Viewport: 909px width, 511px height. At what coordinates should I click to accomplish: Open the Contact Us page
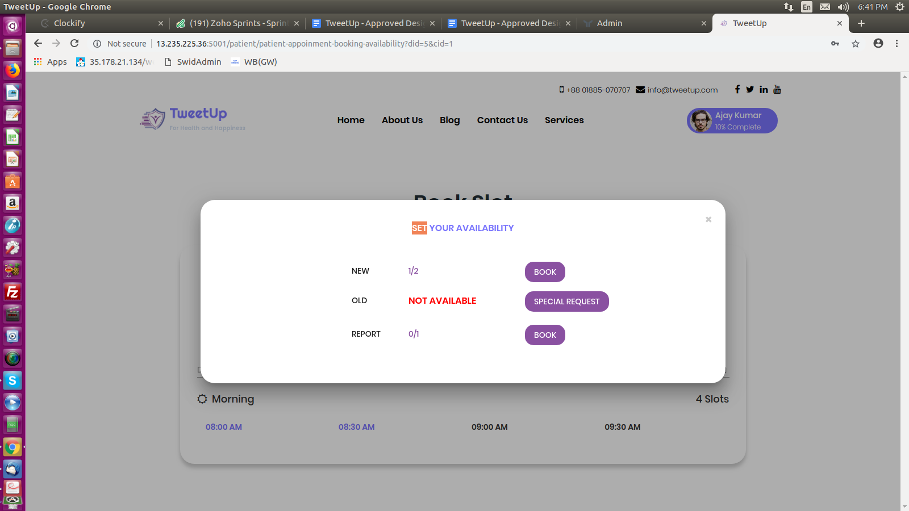coord(502,120)
